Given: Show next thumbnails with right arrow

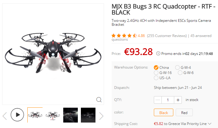Looking at the screenshot, I should click(x=101, y=116).
